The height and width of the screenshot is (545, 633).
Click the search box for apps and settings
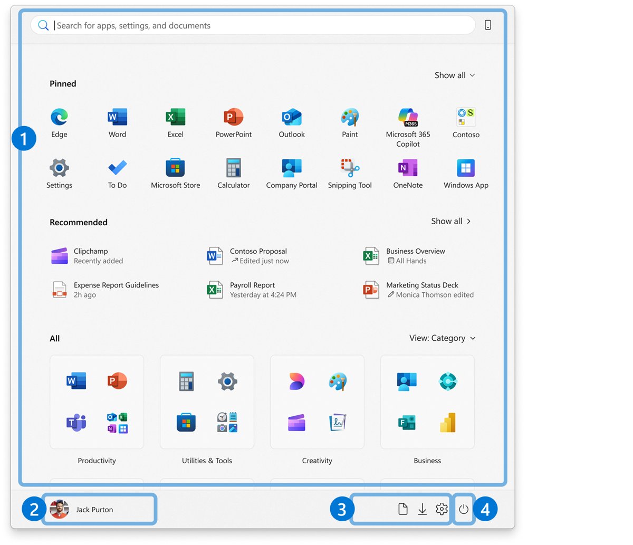point(253,25)
